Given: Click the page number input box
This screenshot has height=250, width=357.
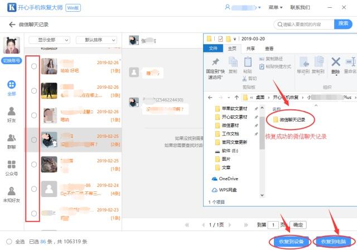Looking at the screenshot, I should pyautogui.click(x=273, y=225).
